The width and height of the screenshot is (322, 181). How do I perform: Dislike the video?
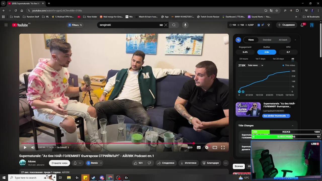[149, 163]
